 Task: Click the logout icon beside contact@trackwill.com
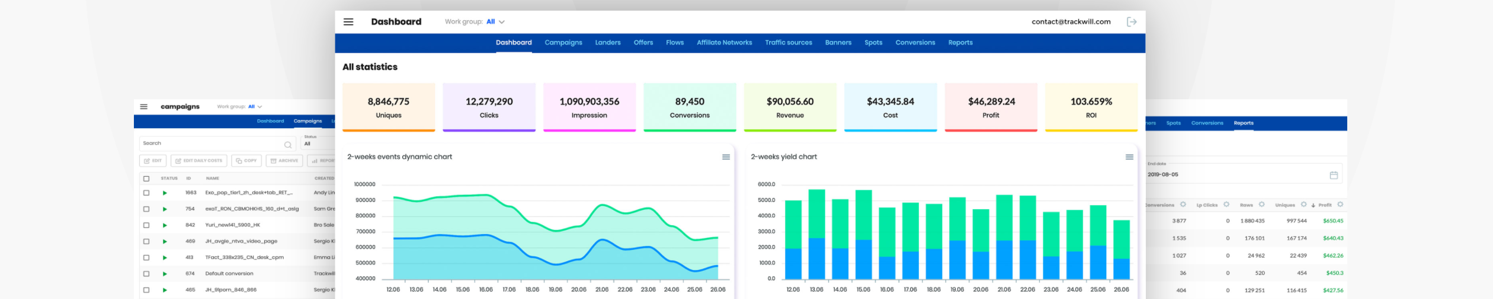pyautogui.click(x=1132, y=22)
